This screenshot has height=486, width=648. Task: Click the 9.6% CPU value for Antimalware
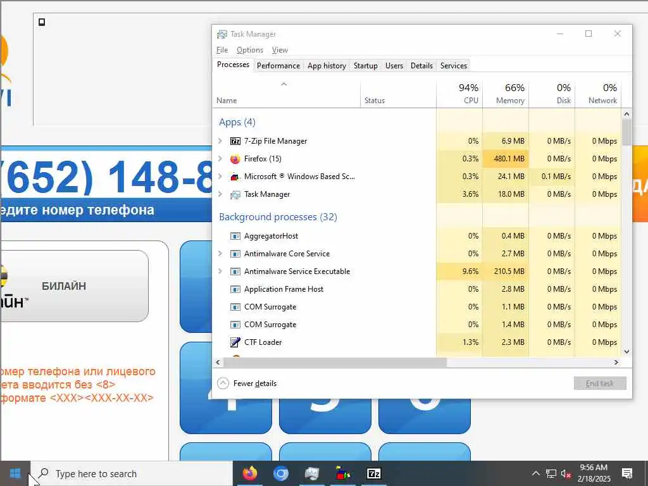(x=459, y=272)
